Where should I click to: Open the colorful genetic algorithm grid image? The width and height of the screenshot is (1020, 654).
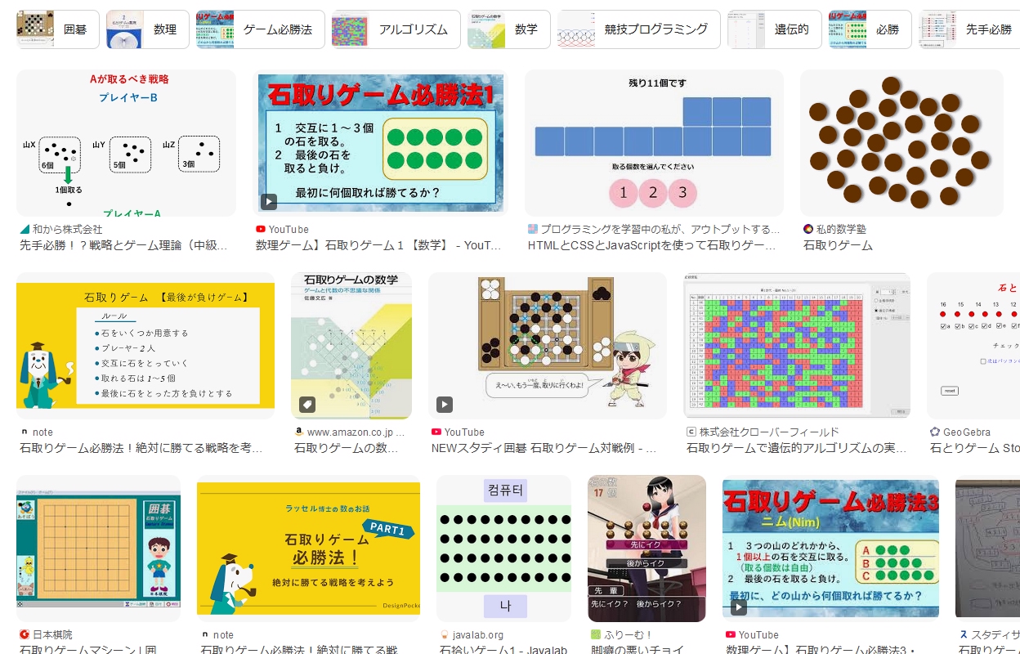[797, 346]
